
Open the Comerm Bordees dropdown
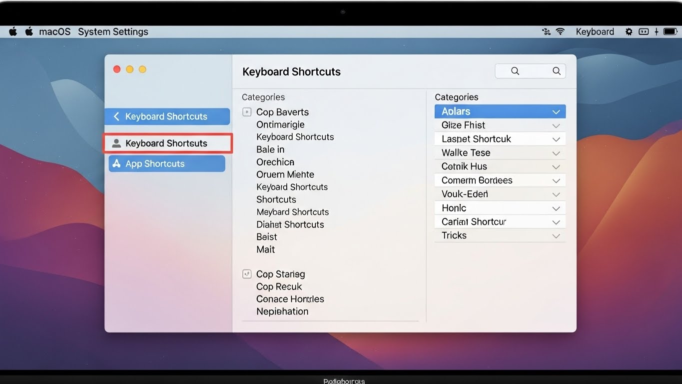556,180
